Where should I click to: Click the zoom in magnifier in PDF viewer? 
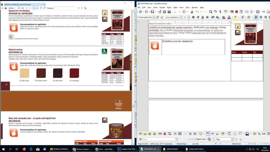click(44, 8)
